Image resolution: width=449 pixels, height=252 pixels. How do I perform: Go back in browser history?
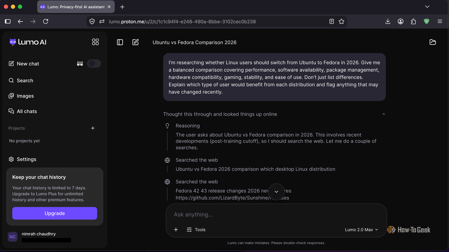tap(20, 21)
